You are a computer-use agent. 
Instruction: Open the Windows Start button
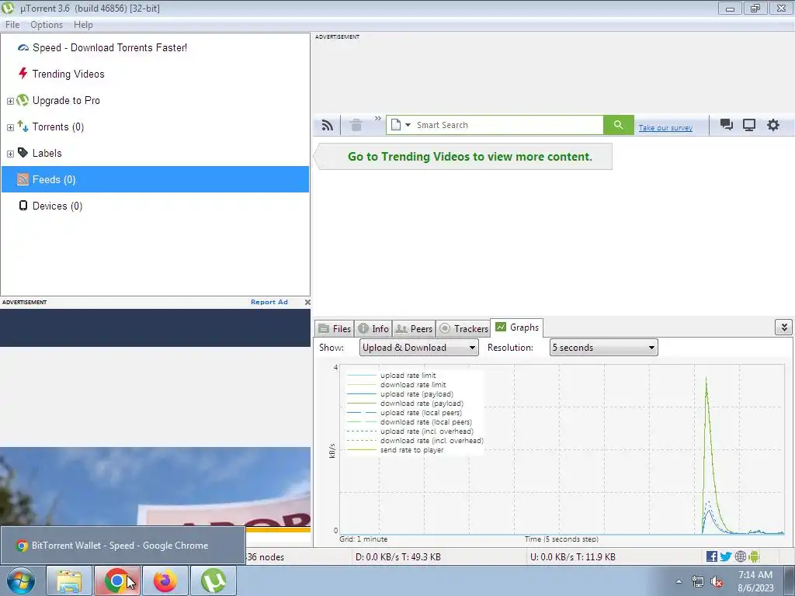(21, 580)
